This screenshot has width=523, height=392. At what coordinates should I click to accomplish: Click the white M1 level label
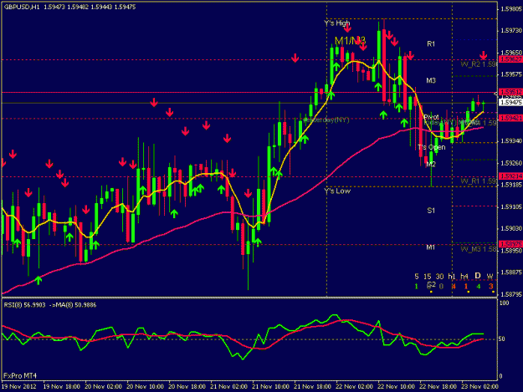coord(431,247)
